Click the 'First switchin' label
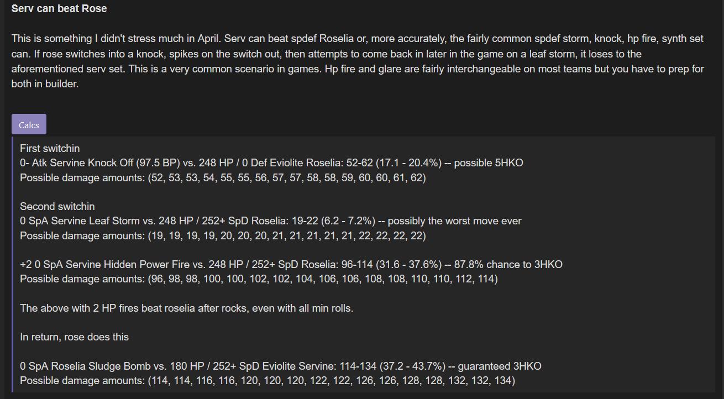The image size is (724, 399). 50,149
